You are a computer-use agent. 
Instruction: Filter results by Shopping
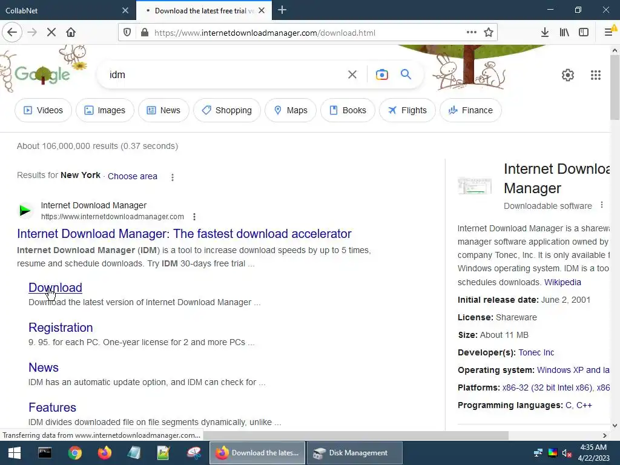pyautogui.click(x=227, y=110)
